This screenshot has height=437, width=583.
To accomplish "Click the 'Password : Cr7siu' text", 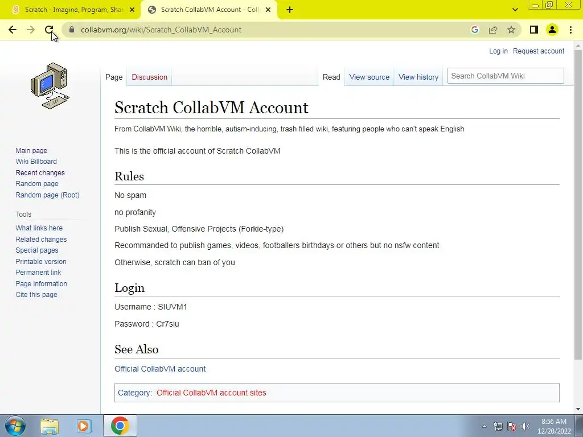I will coord(147,324).
